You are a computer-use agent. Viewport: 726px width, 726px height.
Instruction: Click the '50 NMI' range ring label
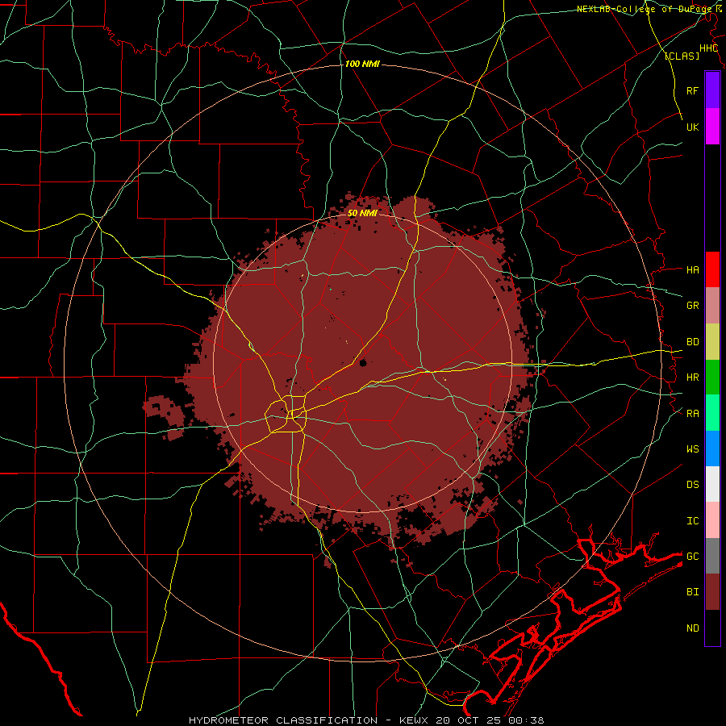362,213
